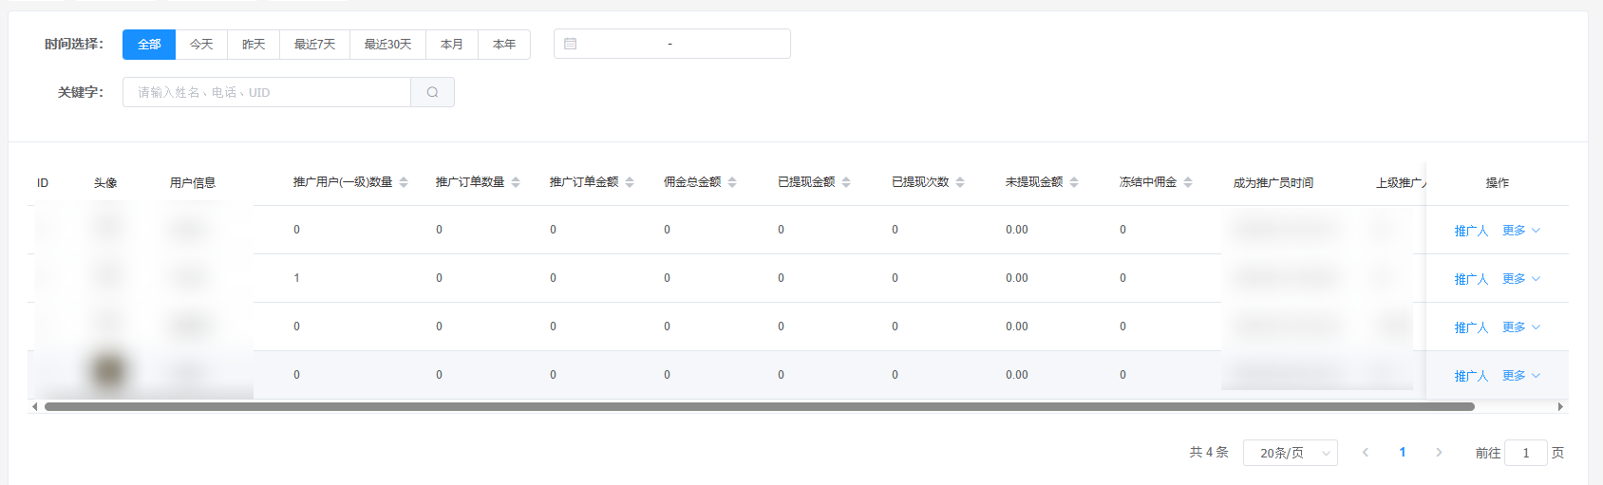
Task: Sort by 推广用户(一级)数量 column
Action: [x=404, y=182]
